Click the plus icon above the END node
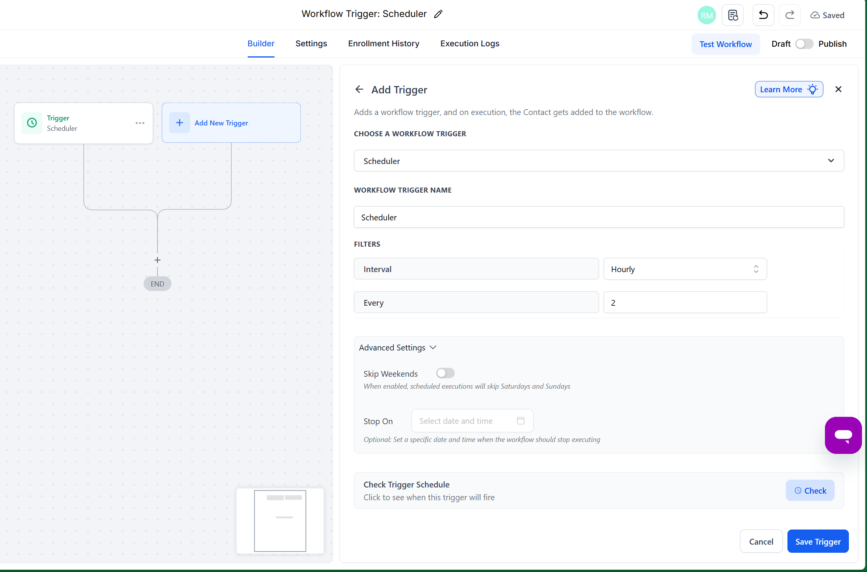Viewport: 867px width, 572px height. tap(157, 260)
